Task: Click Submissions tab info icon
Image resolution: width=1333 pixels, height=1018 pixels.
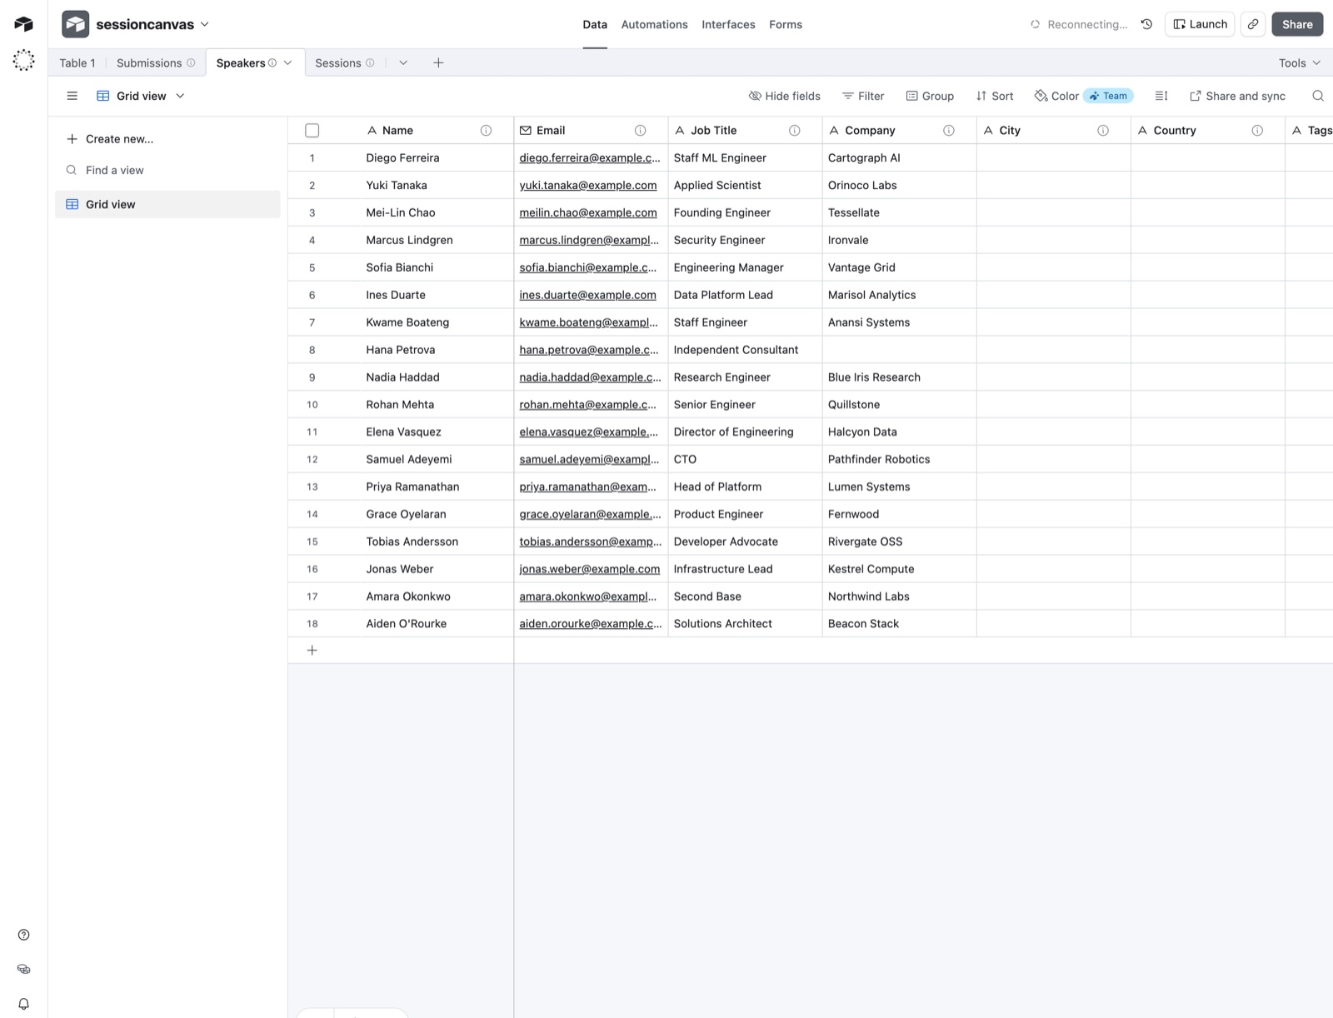Action: 191,62
